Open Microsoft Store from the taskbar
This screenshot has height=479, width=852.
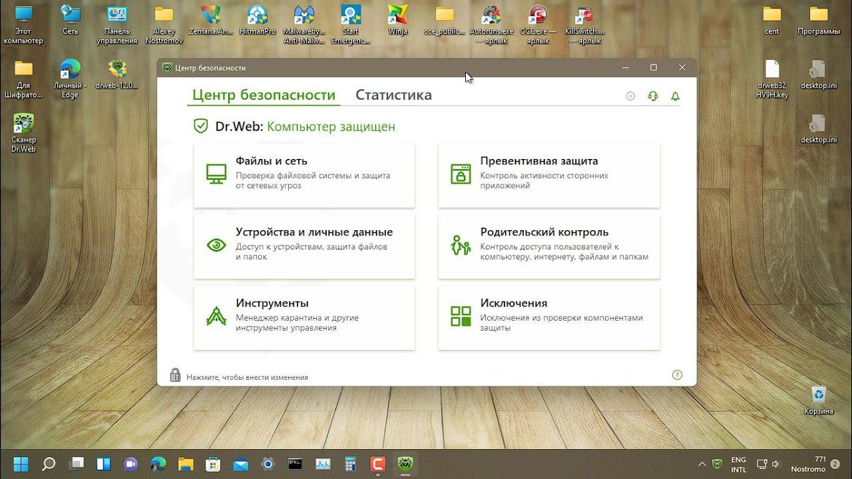pyautogui.click(x=213, y=463)
